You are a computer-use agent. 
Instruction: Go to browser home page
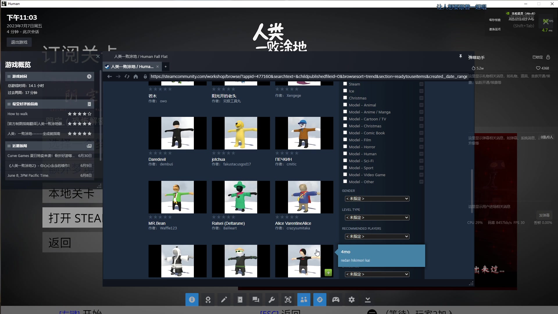(136, 76)
